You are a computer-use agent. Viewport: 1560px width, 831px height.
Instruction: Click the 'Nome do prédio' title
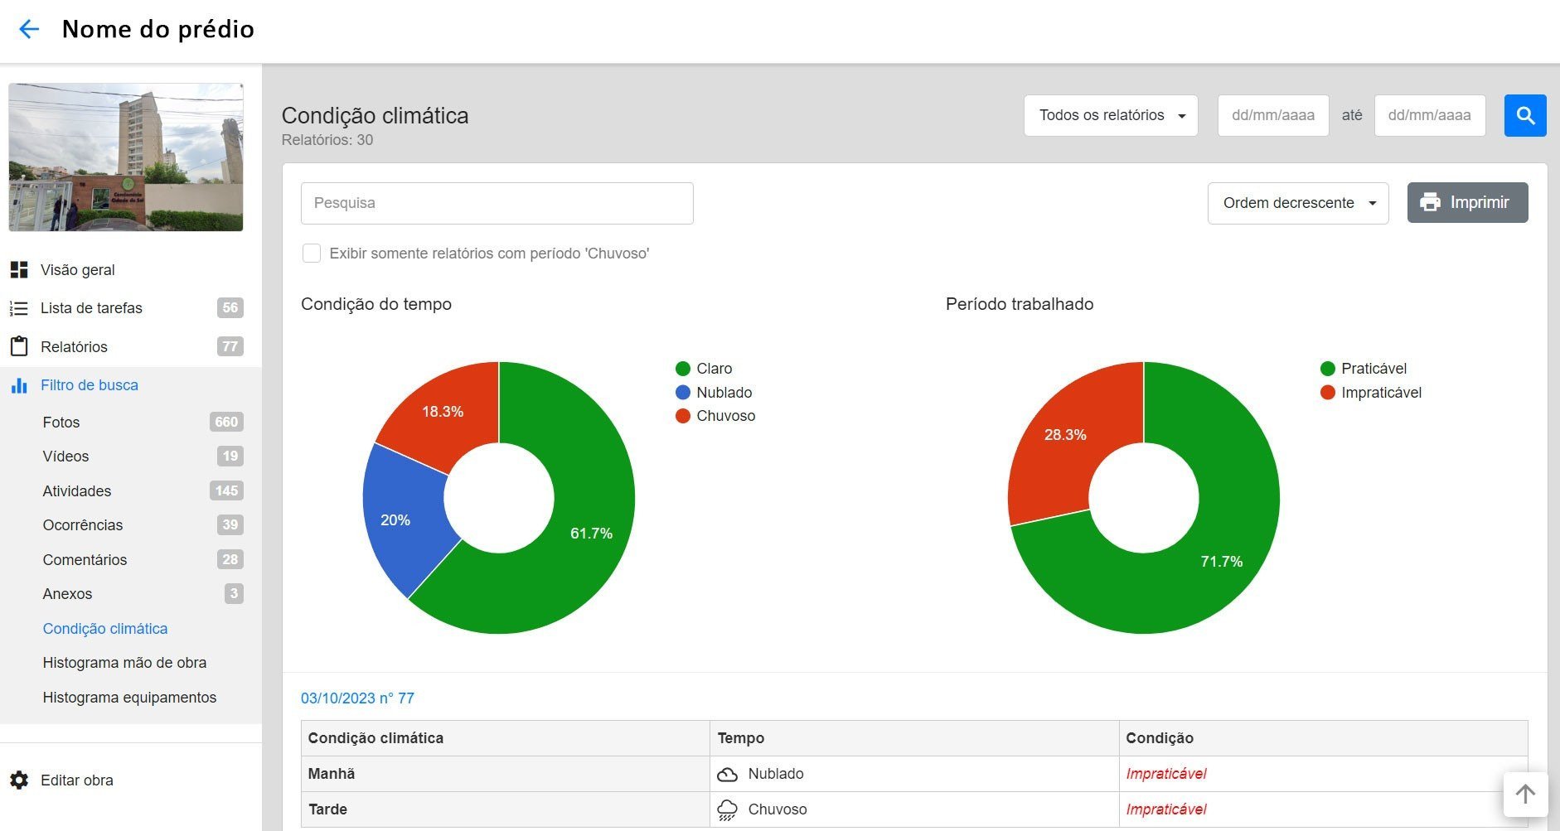click(158, 29)
